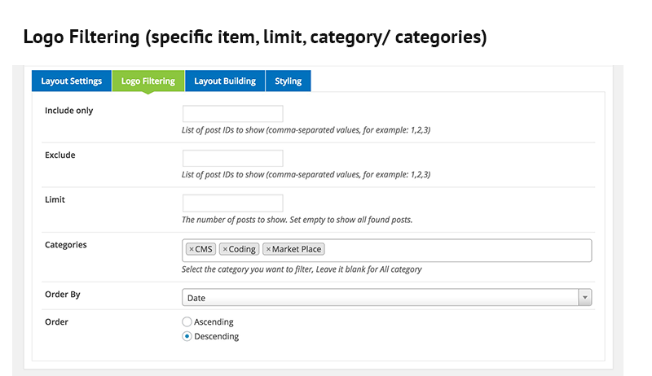Click the Descending text label
Image resolution: width=652 pixels, height=376 pixels.
216,336
